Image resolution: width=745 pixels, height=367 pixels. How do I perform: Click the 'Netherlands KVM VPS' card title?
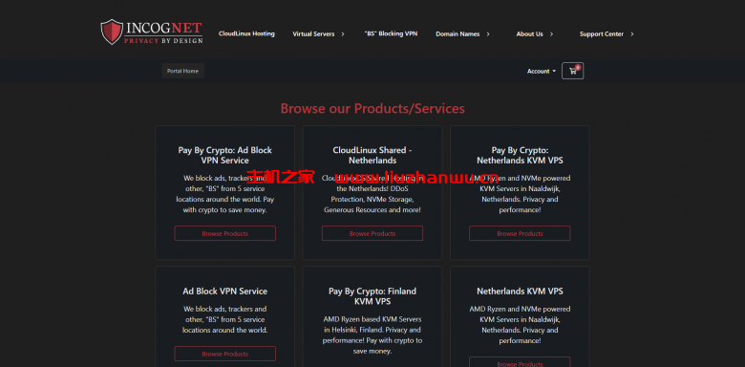(x=520, y=291)
